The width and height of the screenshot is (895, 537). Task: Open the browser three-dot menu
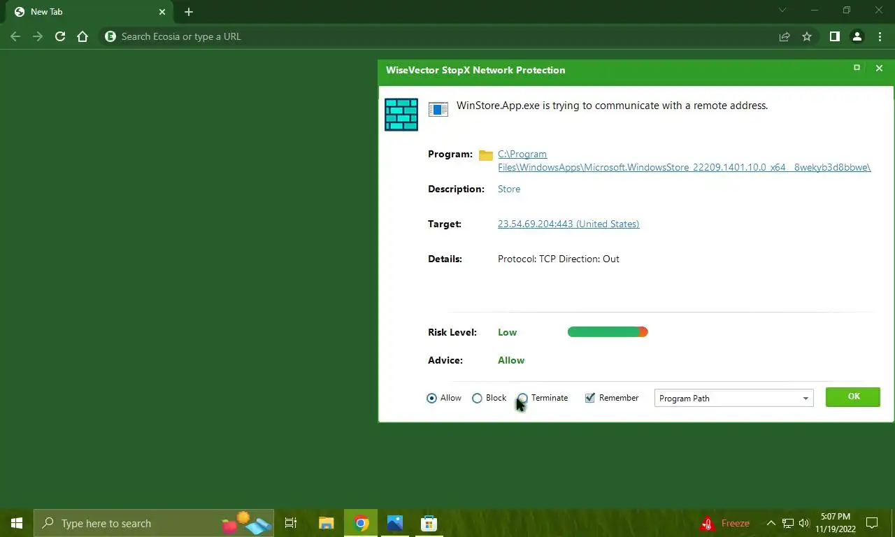pos(880,36)
